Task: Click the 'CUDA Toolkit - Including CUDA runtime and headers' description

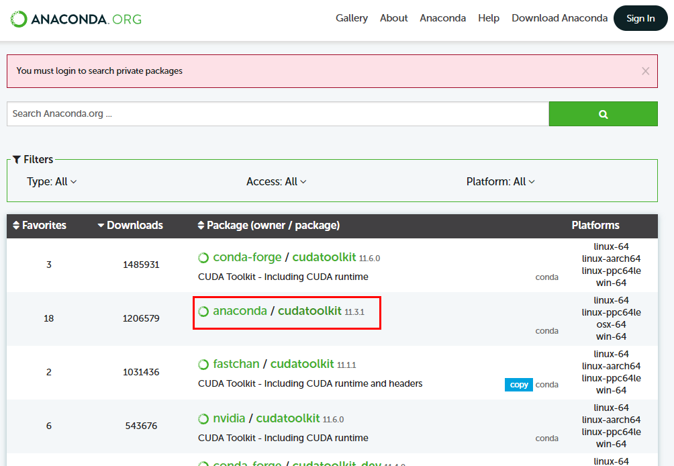Action: 310,383
